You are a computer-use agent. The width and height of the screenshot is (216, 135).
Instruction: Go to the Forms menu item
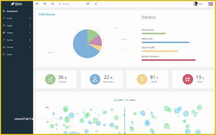17,40
